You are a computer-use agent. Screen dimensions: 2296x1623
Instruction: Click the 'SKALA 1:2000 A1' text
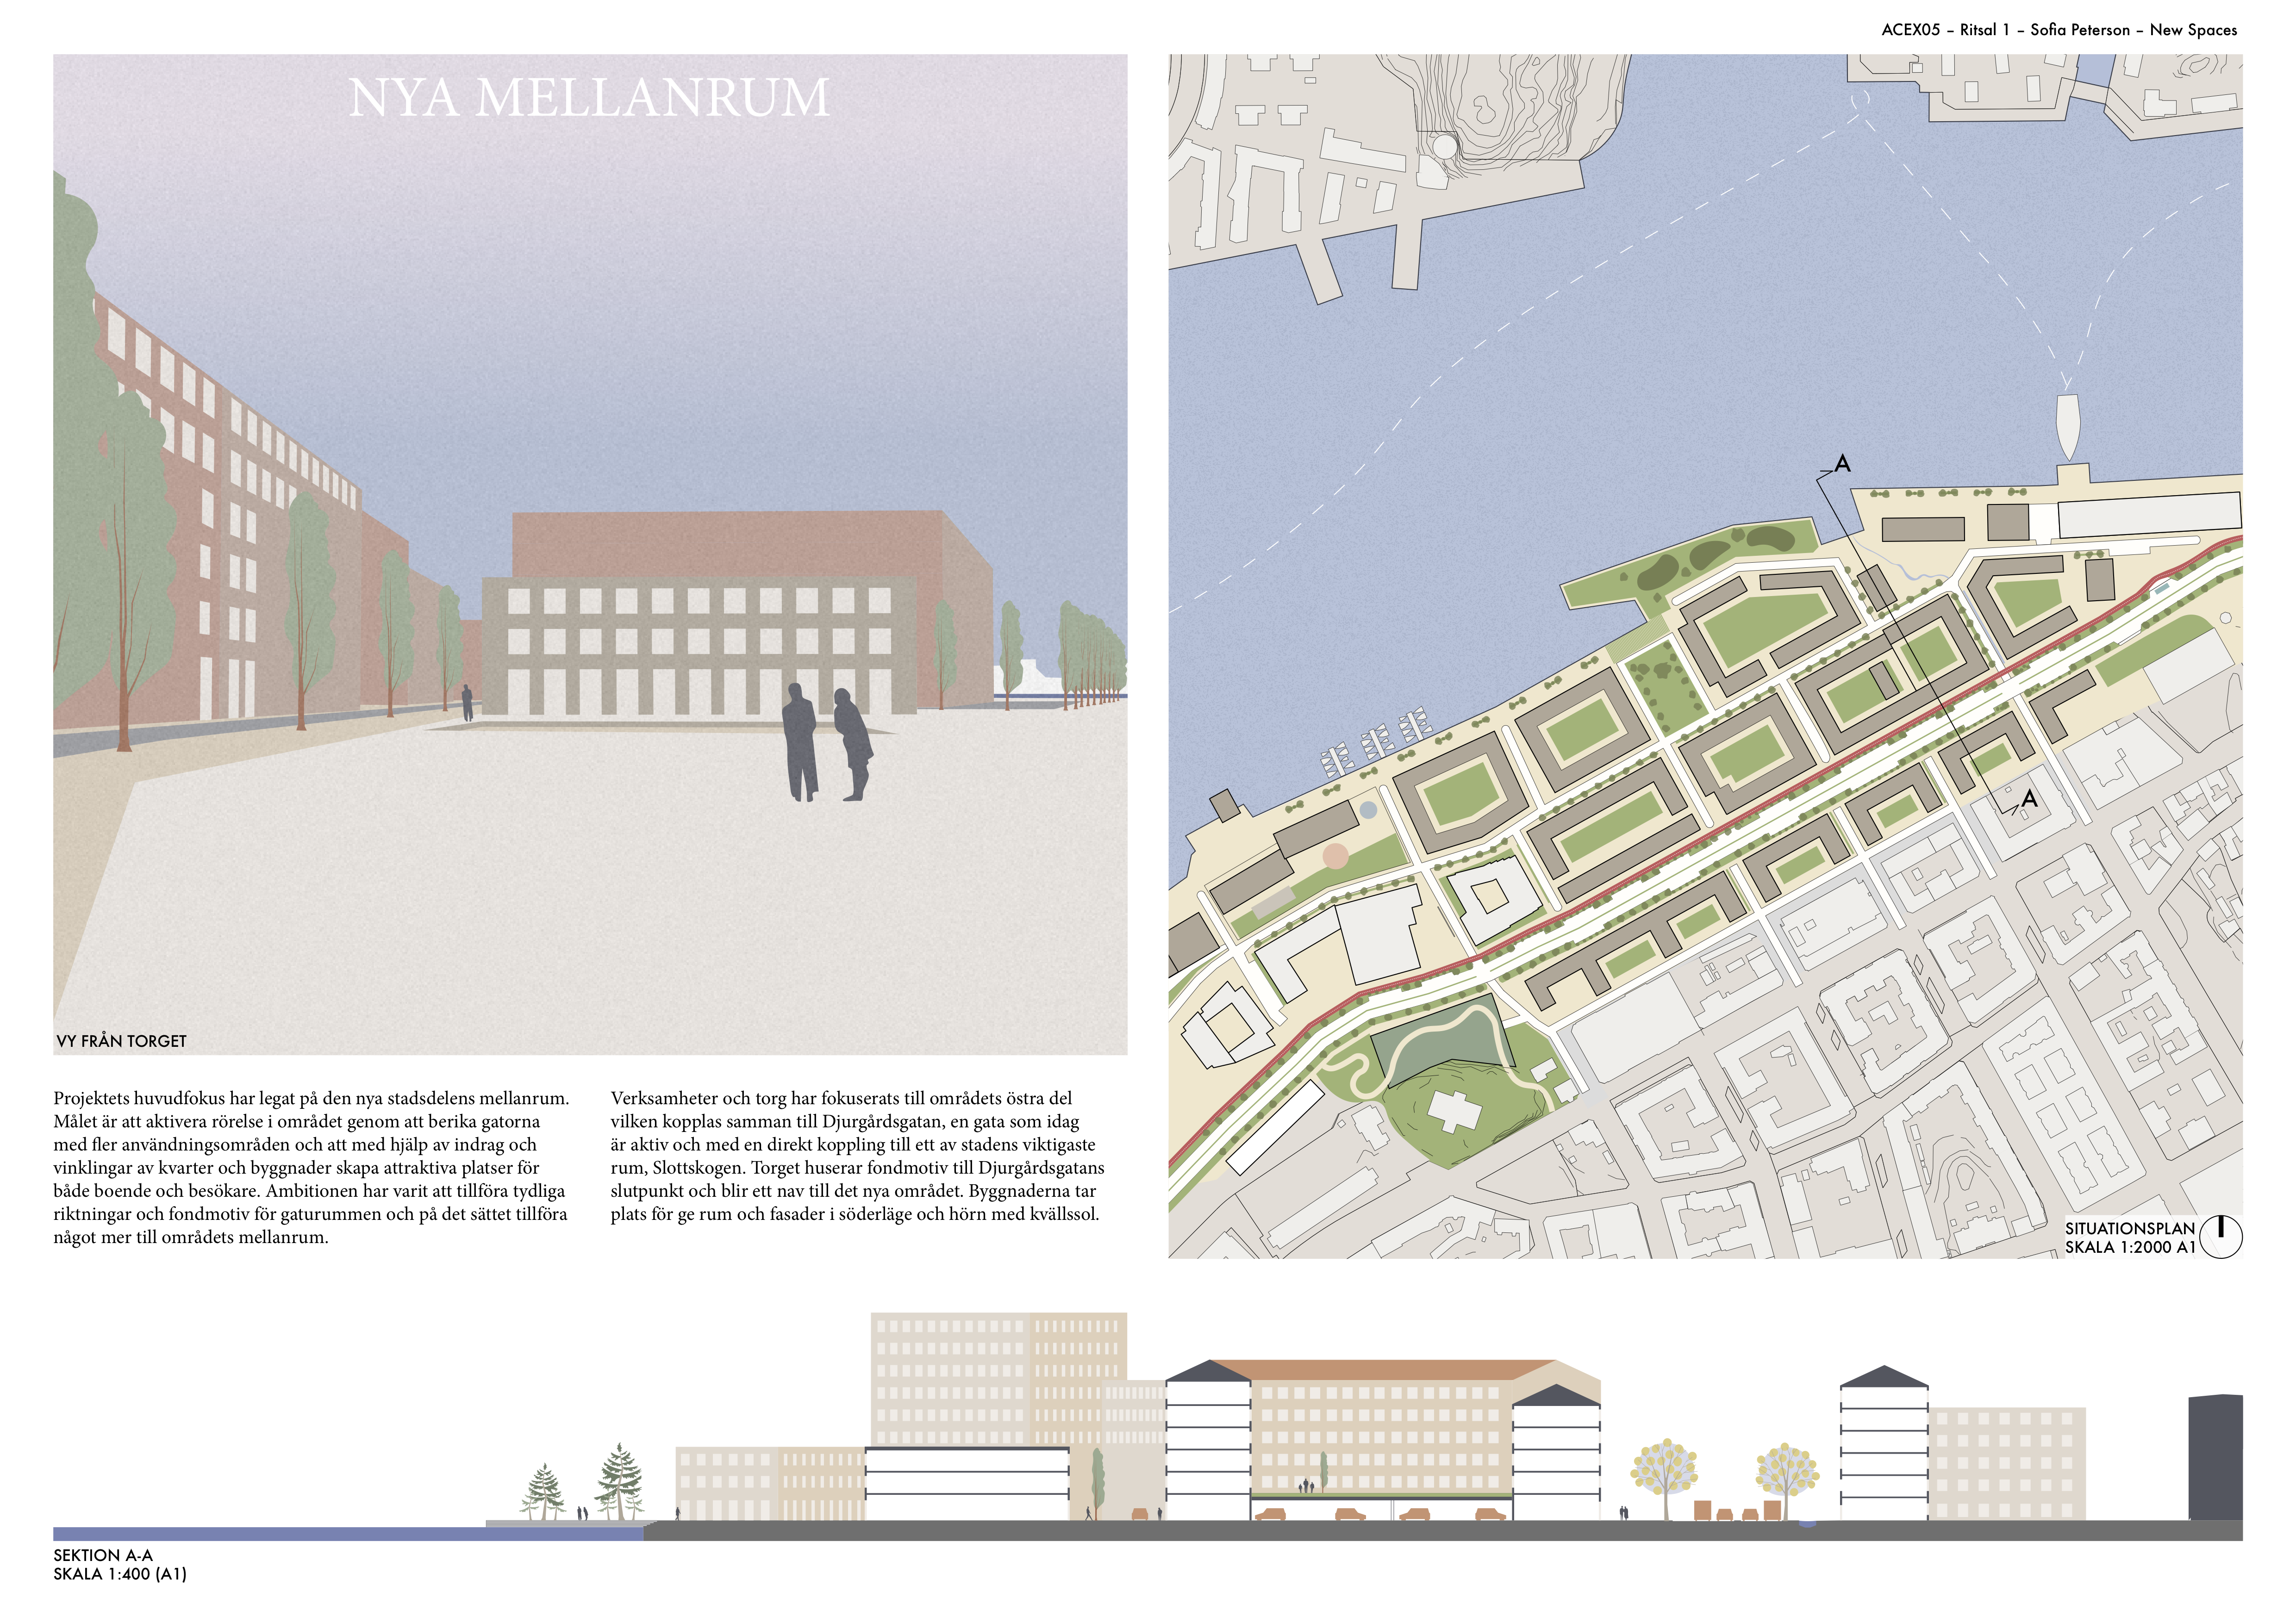[2130, 1247]
